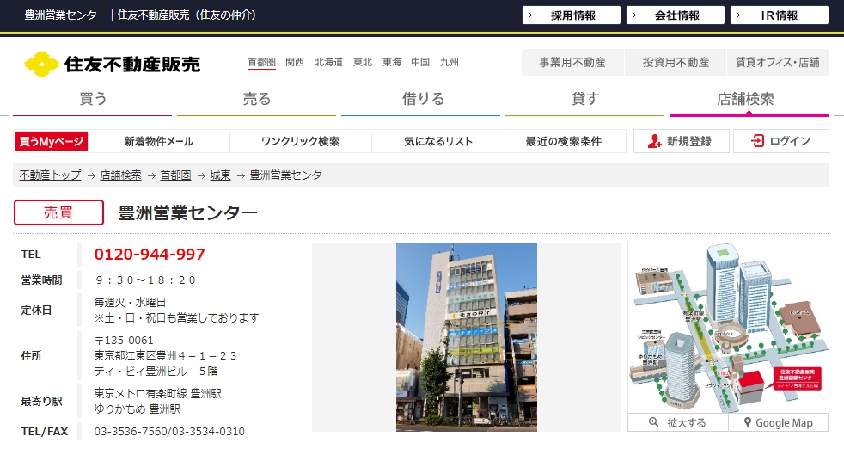Open IR情報 investor relations page
This screenshot has height=449, width=844.
pyautogui.click(x=779, y=15)
